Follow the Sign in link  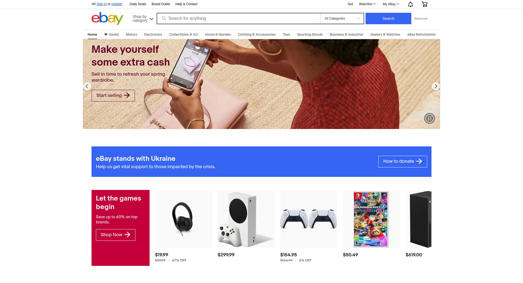(102, 4)
